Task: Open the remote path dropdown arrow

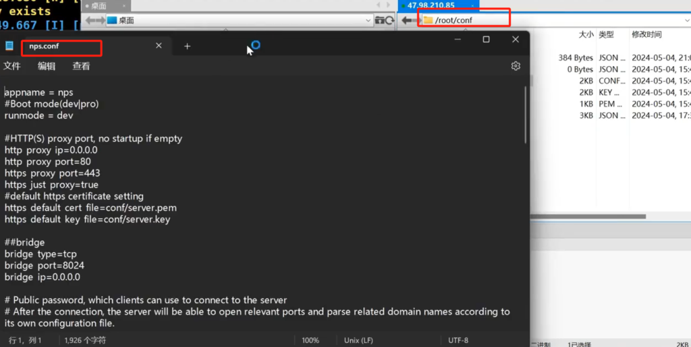Action: (687, 20)
